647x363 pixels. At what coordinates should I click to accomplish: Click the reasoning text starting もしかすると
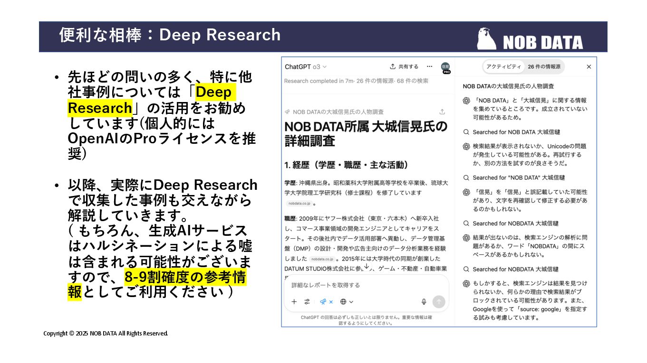pos(530,300)
